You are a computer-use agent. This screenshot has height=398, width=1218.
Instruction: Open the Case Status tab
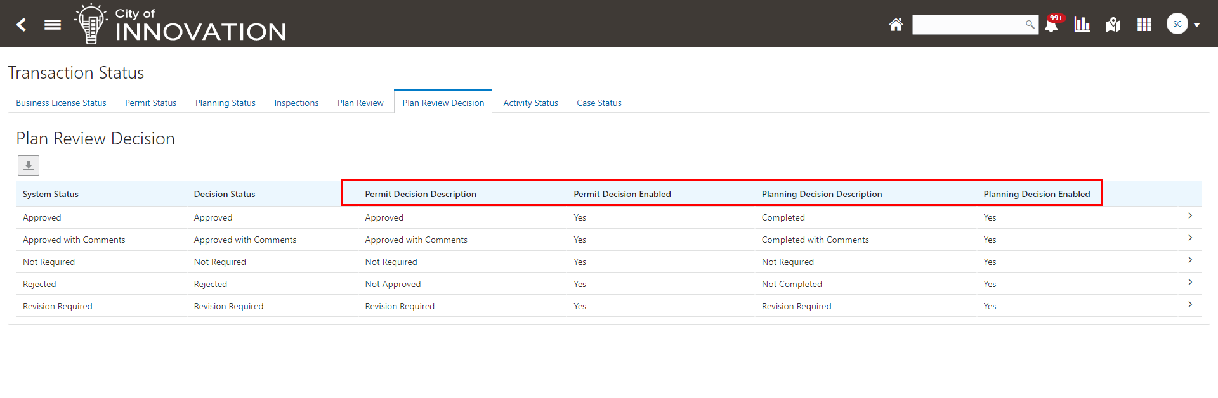coord(599,103)
